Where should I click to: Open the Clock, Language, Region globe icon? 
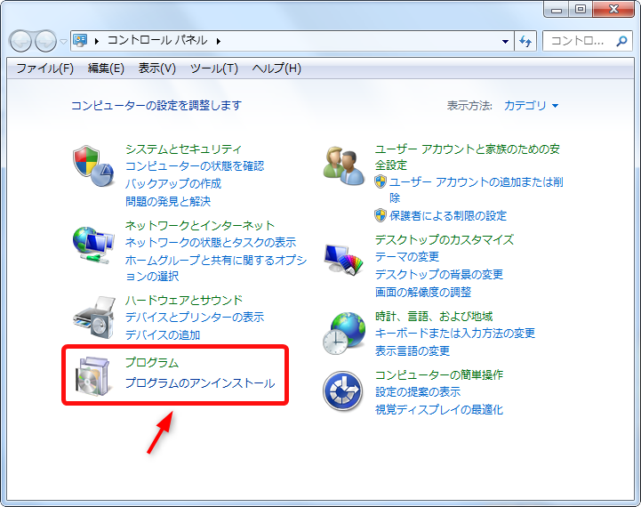point(344,334)
